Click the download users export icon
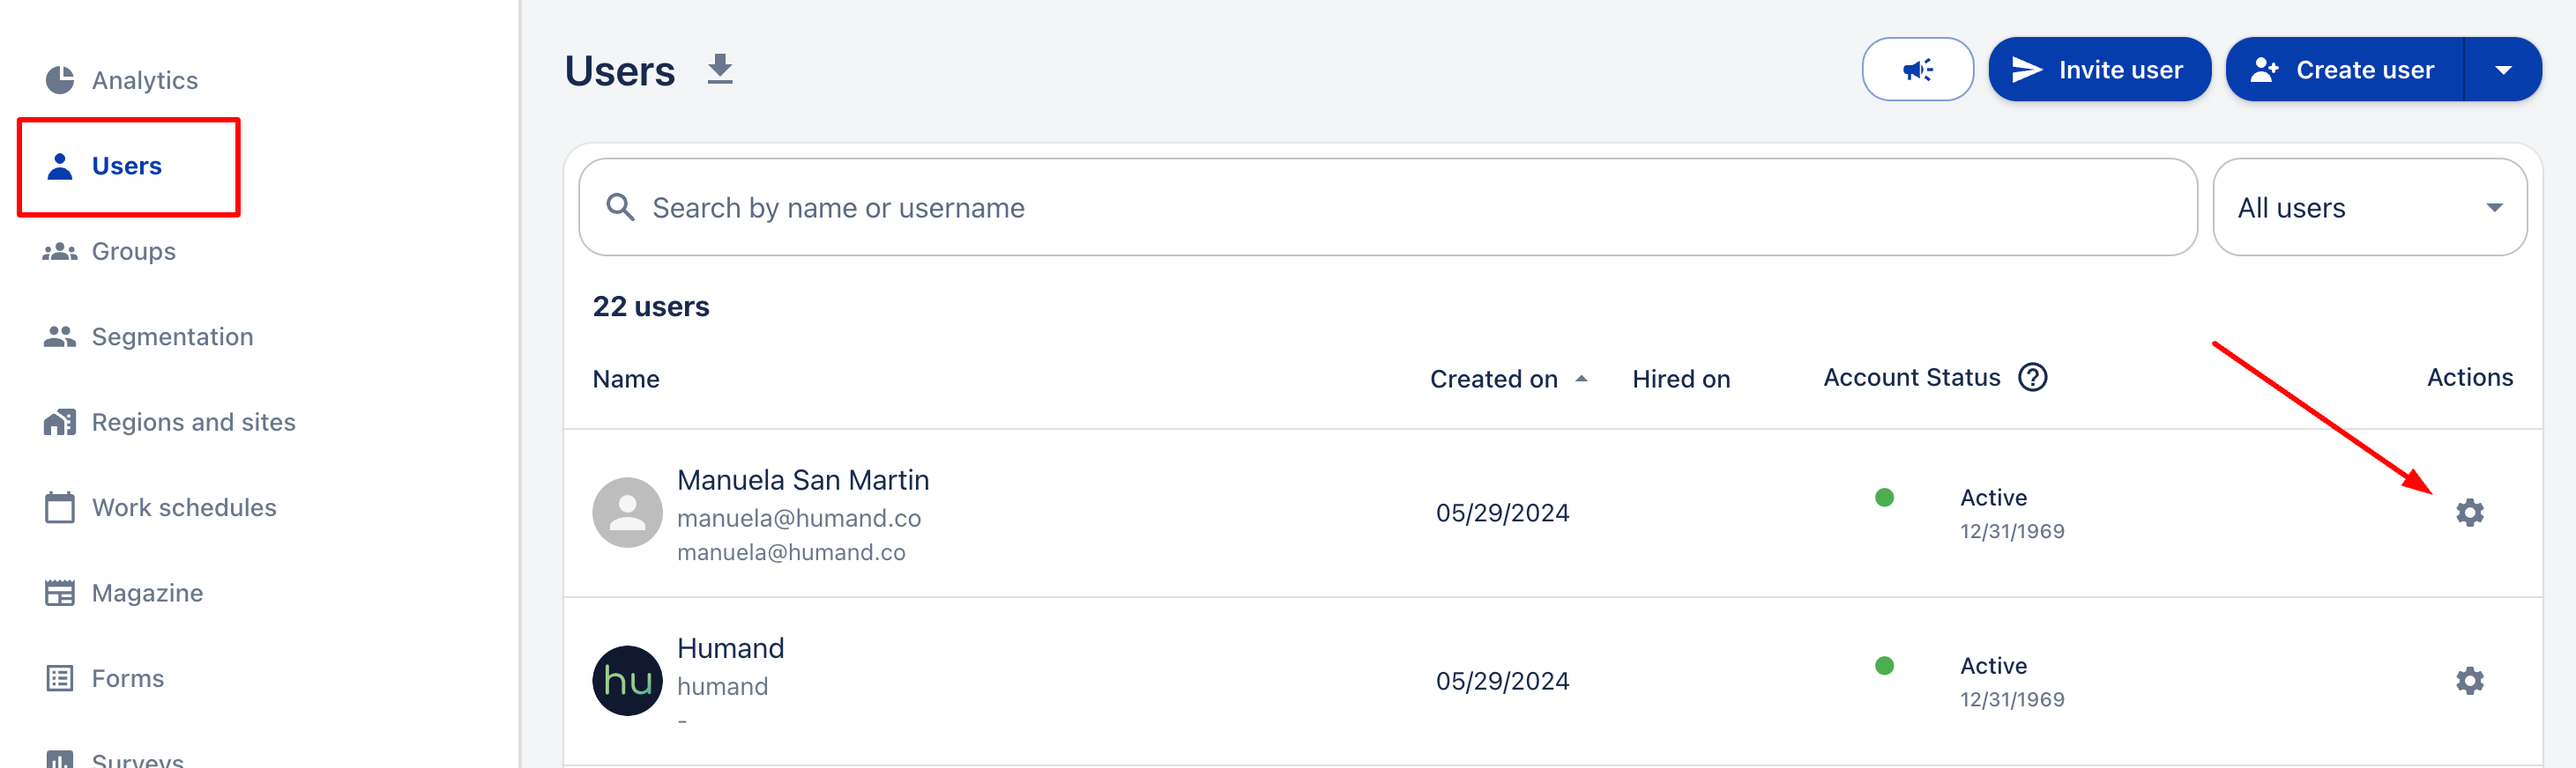This screenshot has width=2576, height=768. tap(719, 70)
